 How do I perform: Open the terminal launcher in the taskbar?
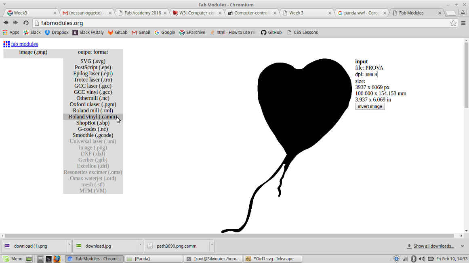coord(48,259)
